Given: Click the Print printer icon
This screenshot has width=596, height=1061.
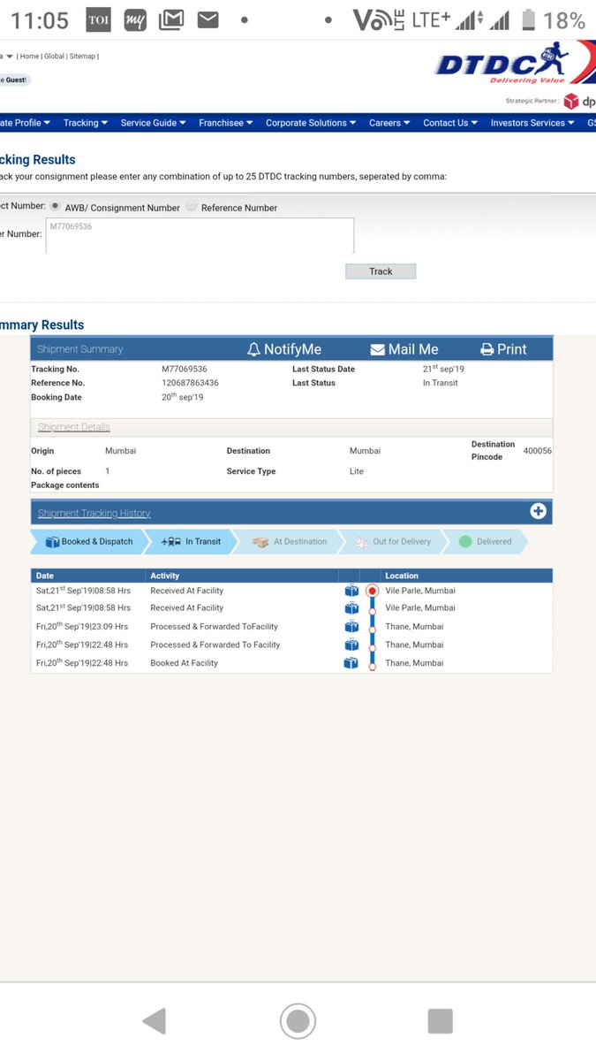Looking at the screenshot, I should click(x=487, y=349).
